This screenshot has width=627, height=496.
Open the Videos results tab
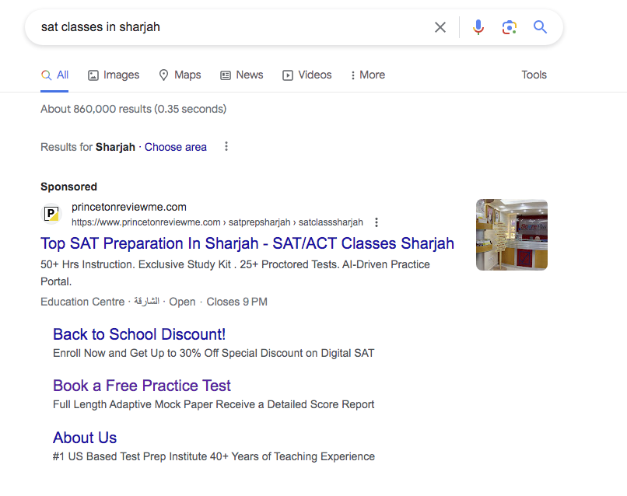pos(306,75)
